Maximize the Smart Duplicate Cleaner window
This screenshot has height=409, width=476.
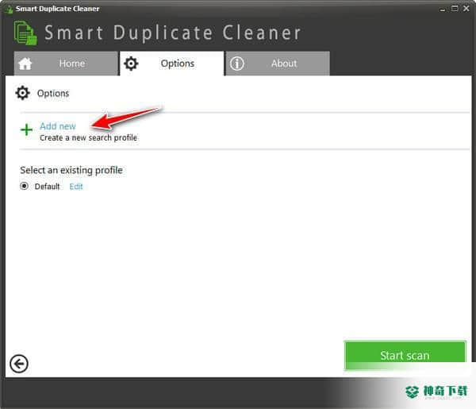(455, 9)
